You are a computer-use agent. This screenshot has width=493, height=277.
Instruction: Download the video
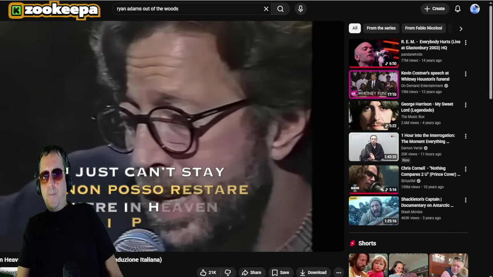pos(313,272)
